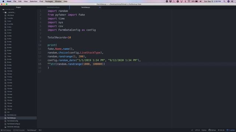Click 'import FarmDataConfig as config' line
The image size is (236, 132).
tap(72, 30)
